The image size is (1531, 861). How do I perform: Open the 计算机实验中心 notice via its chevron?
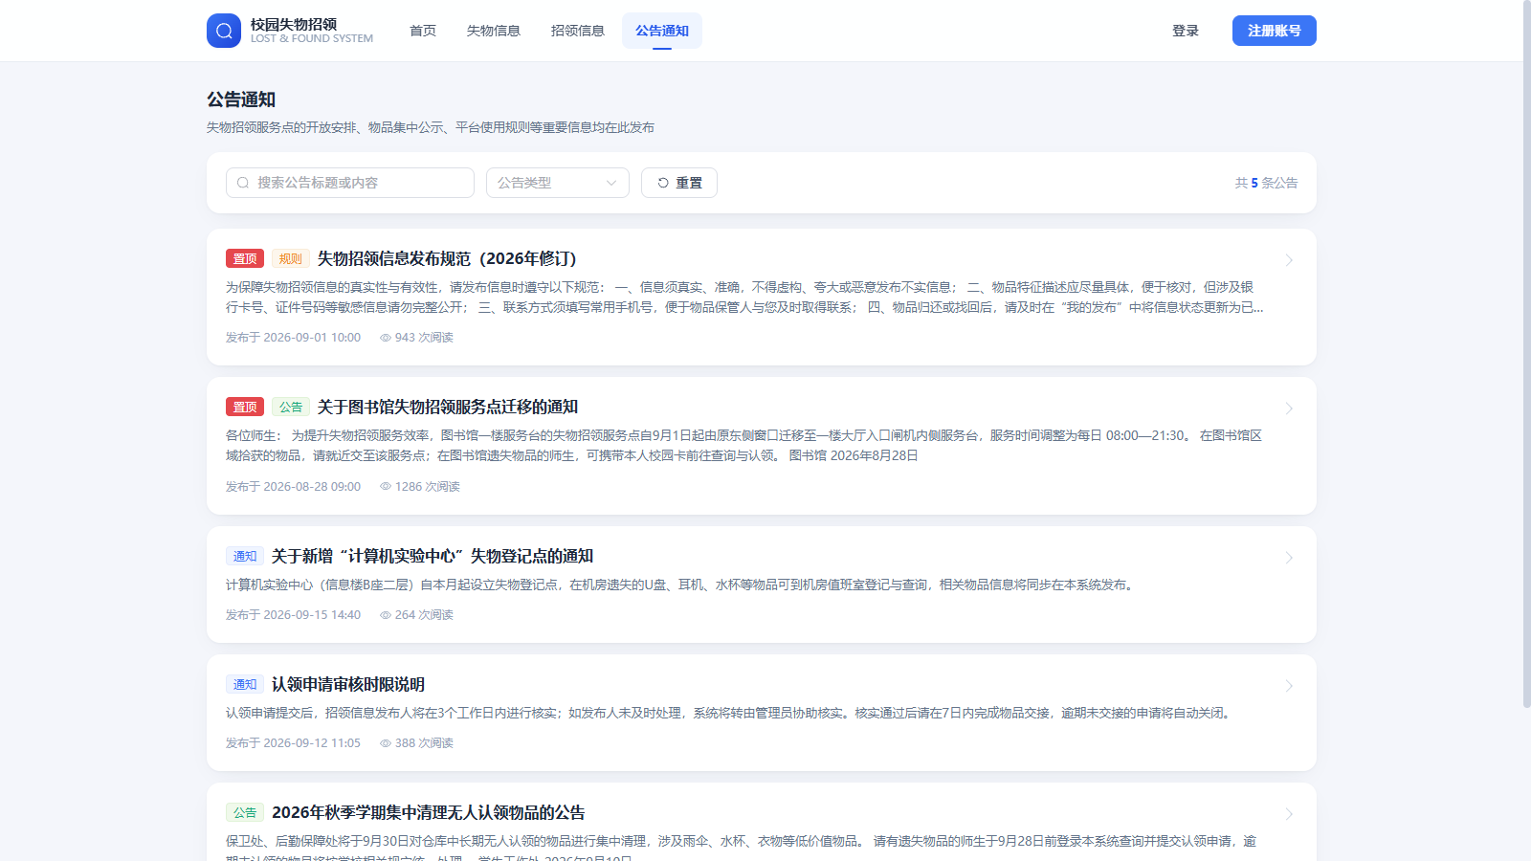[x=1289, y=558]
